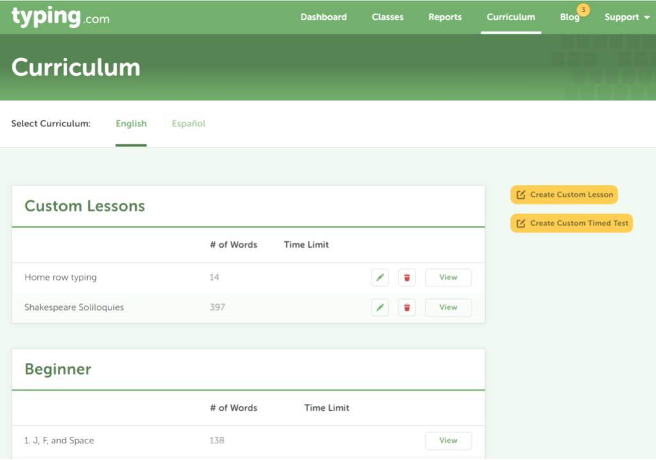Go to the Dashboard page

(x=324, y=17)
